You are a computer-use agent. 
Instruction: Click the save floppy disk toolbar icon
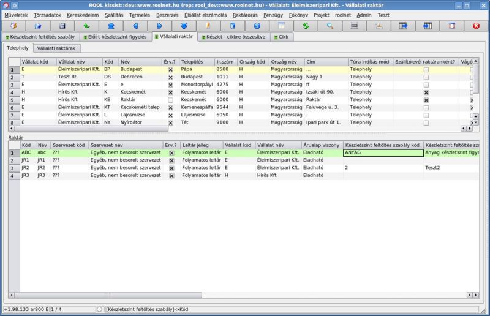tap(62, 26)
